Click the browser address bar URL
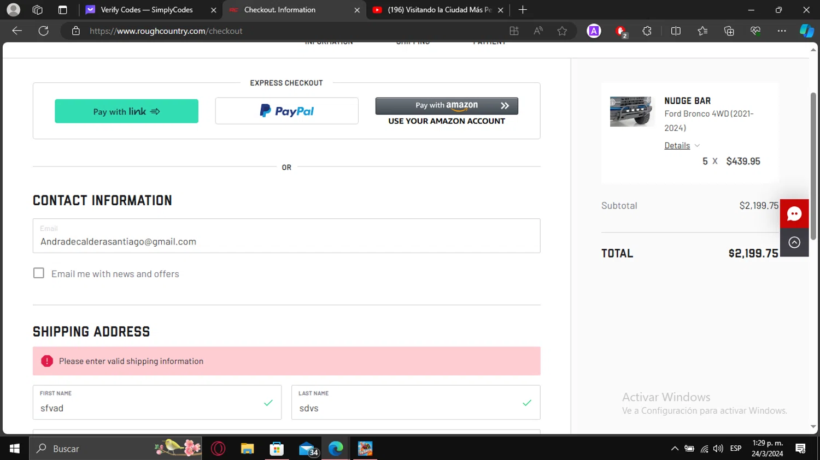 [x=166, y=31]
